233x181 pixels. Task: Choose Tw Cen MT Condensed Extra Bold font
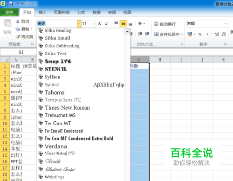(81, 139)
